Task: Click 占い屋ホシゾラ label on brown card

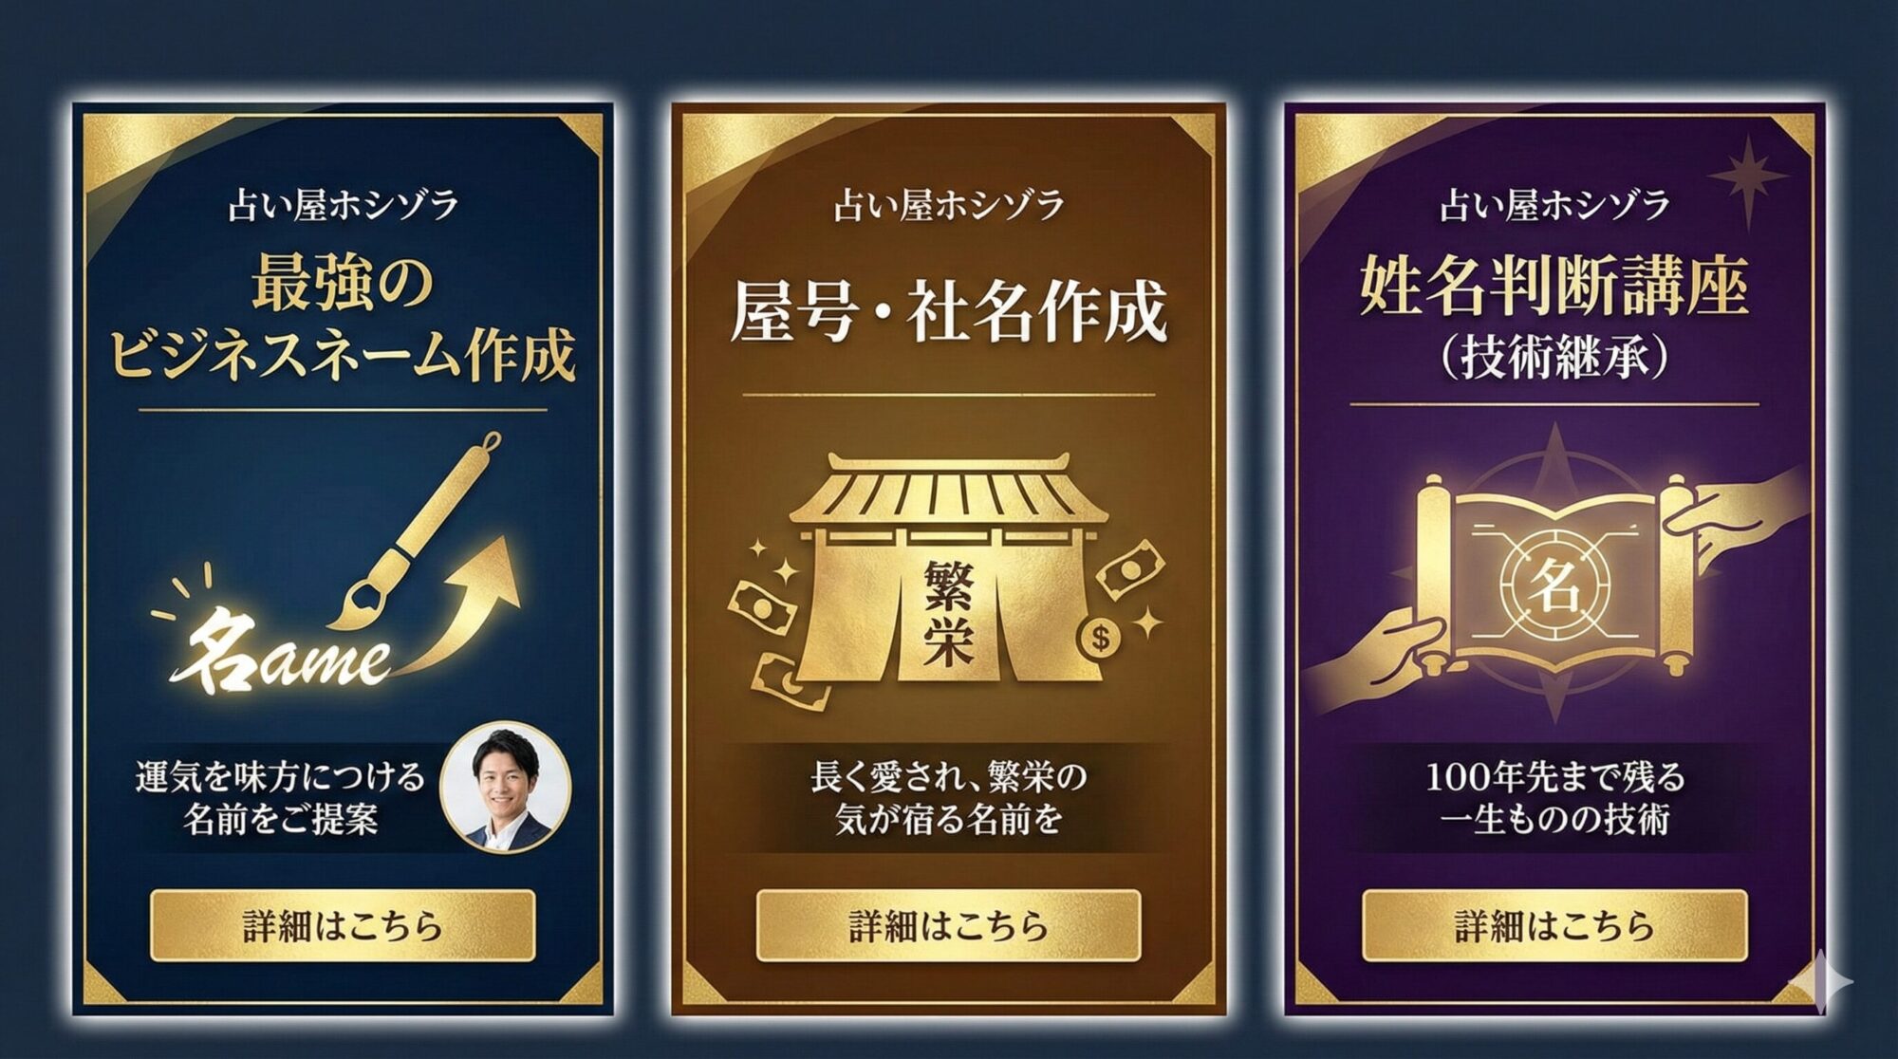Action: pyautogui.click(x=948, y=205)
